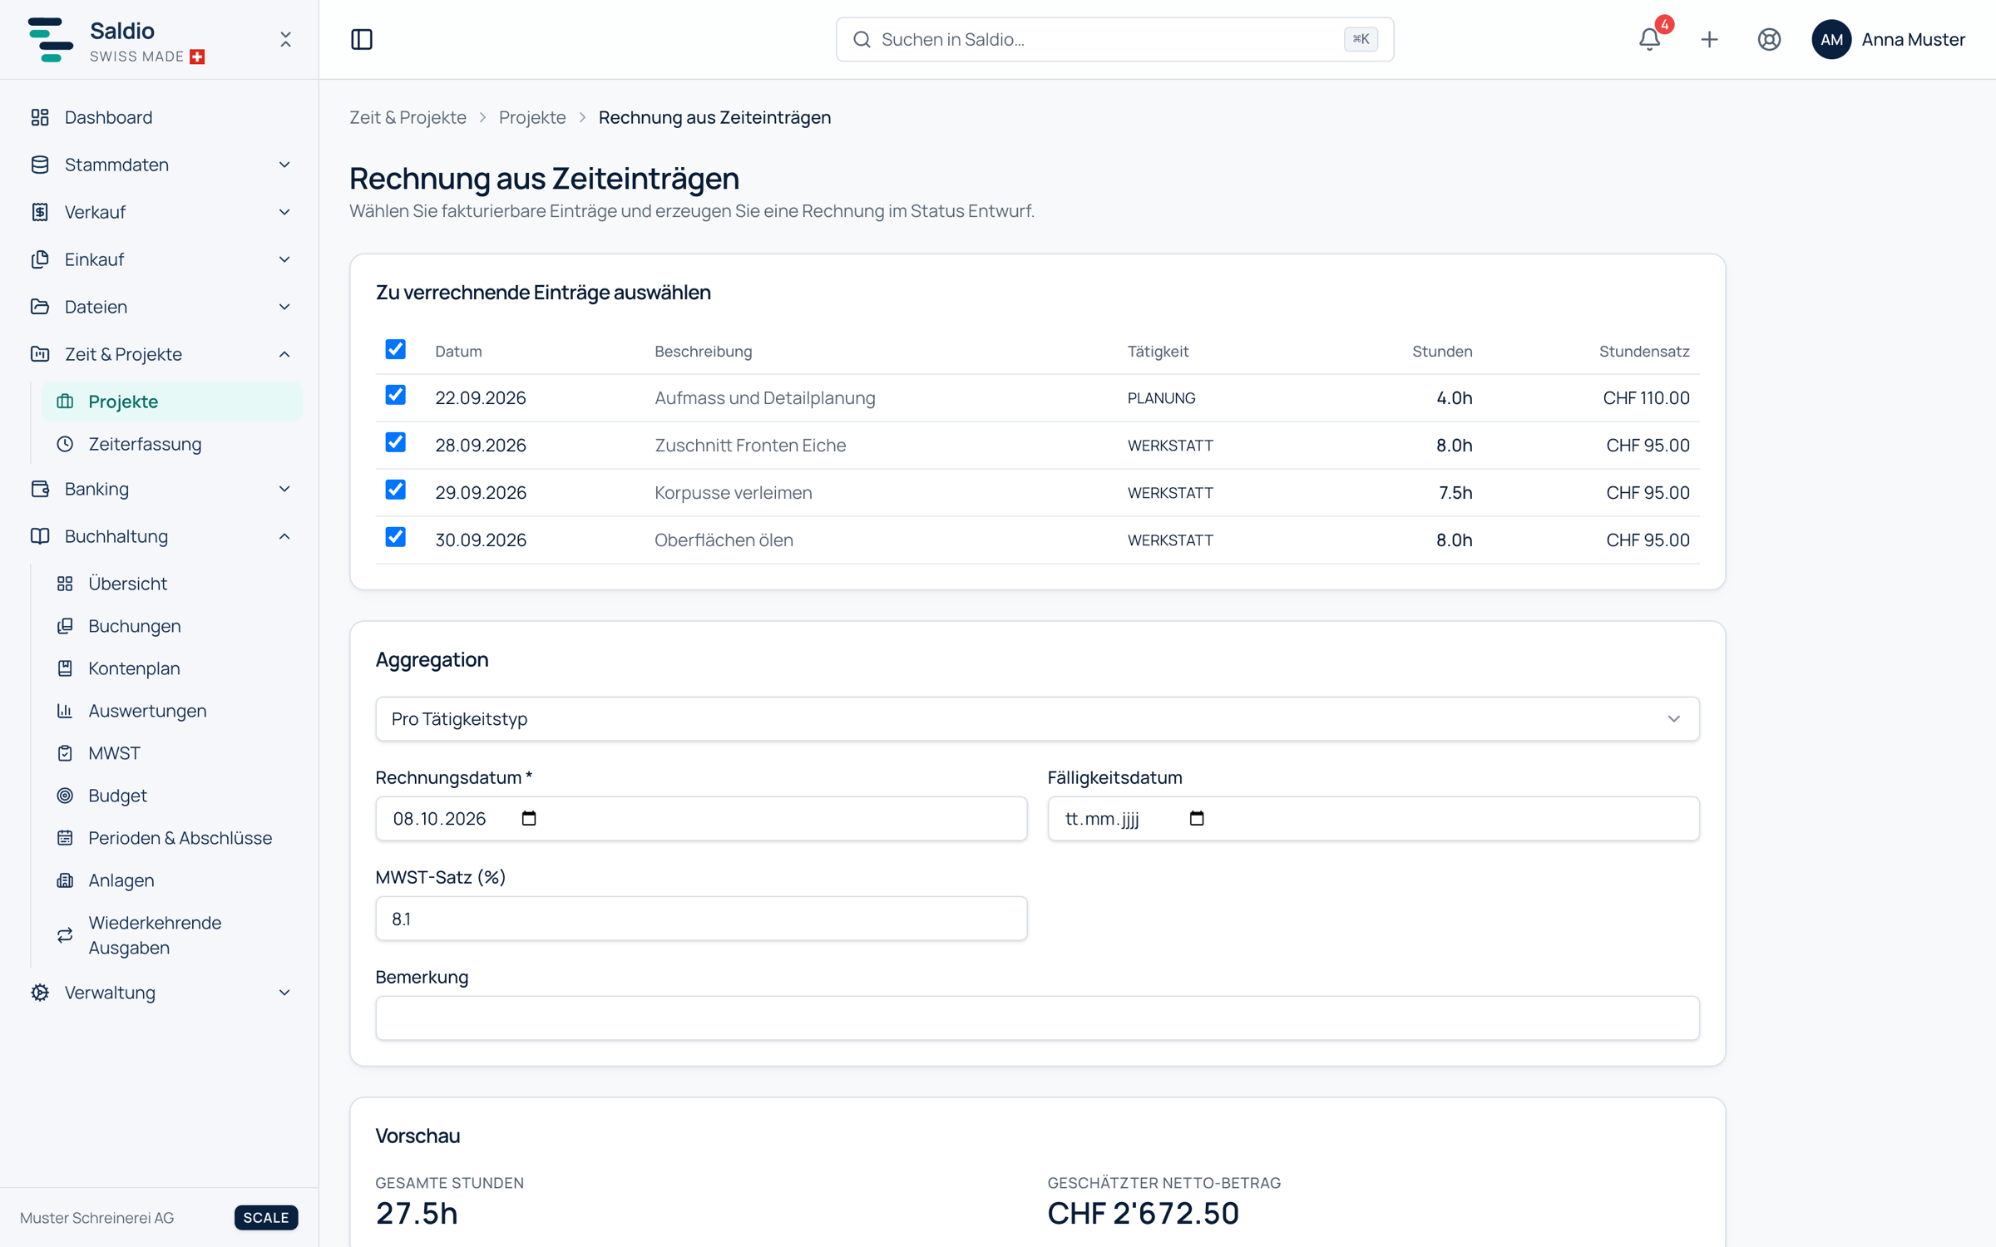Uncheck the 22.09.2026 entry

tap(395, 395)
